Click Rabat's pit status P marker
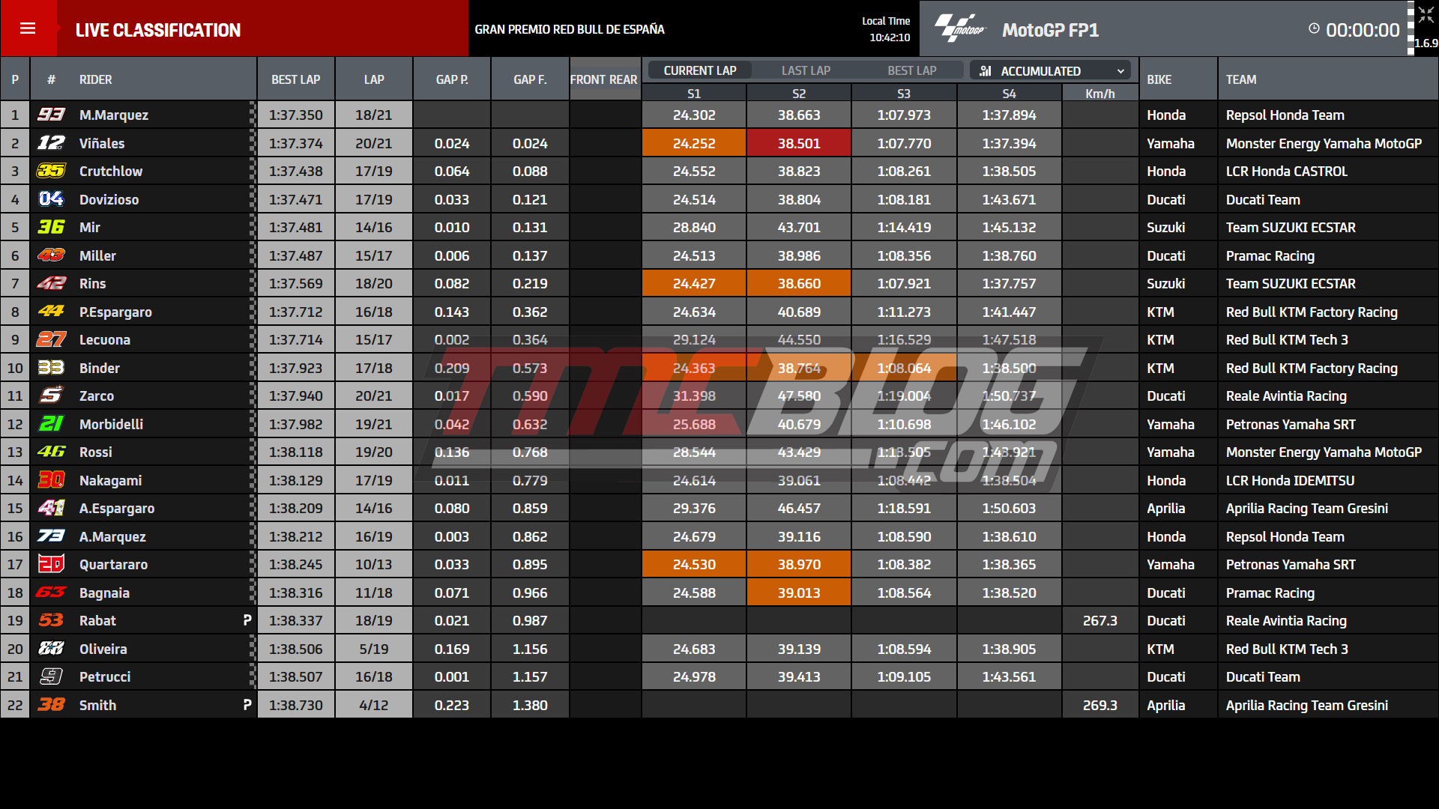The image size is (1439, 809). click(x=247, y=620)
